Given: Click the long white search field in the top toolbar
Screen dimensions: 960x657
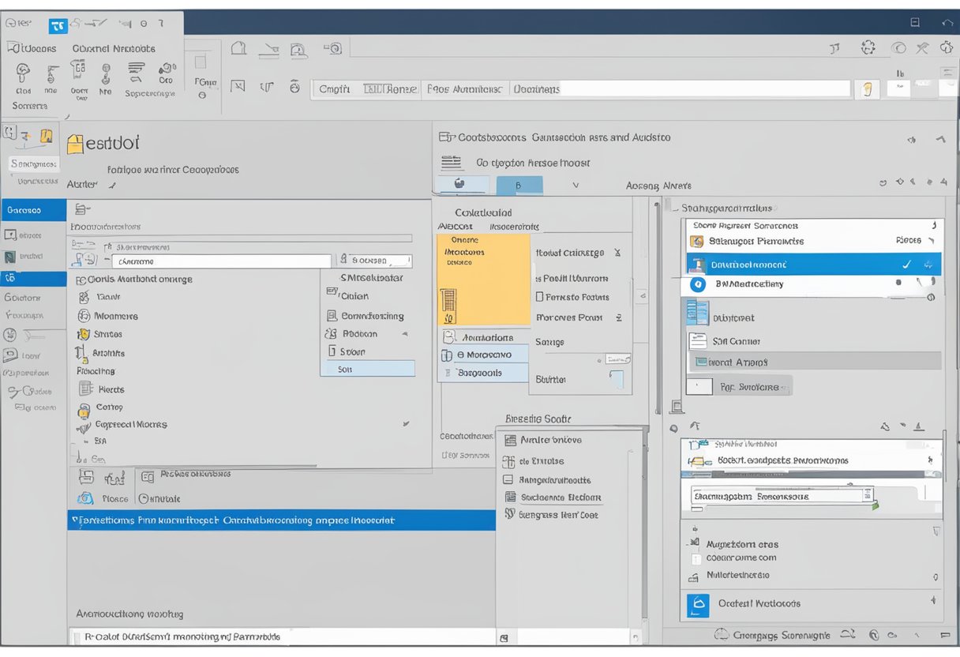Looking at the screenshot, I should (704, 89).
